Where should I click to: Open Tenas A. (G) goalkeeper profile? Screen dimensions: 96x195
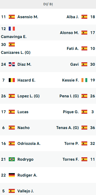pos(67,128)
